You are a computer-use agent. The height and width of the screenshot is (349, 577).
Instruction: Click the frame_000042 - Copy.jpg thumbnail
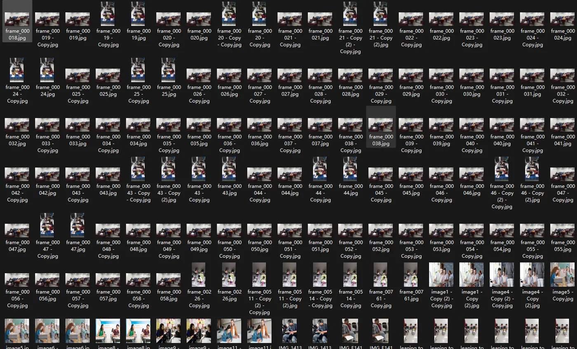(17, 174)
